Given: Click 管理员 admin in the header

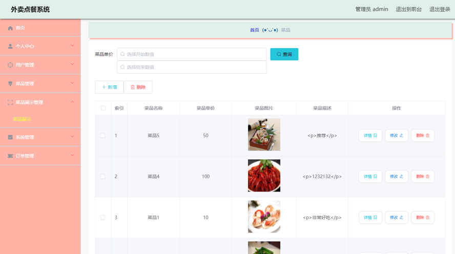Looking at the screenshot, I should [x=371, y=9].
